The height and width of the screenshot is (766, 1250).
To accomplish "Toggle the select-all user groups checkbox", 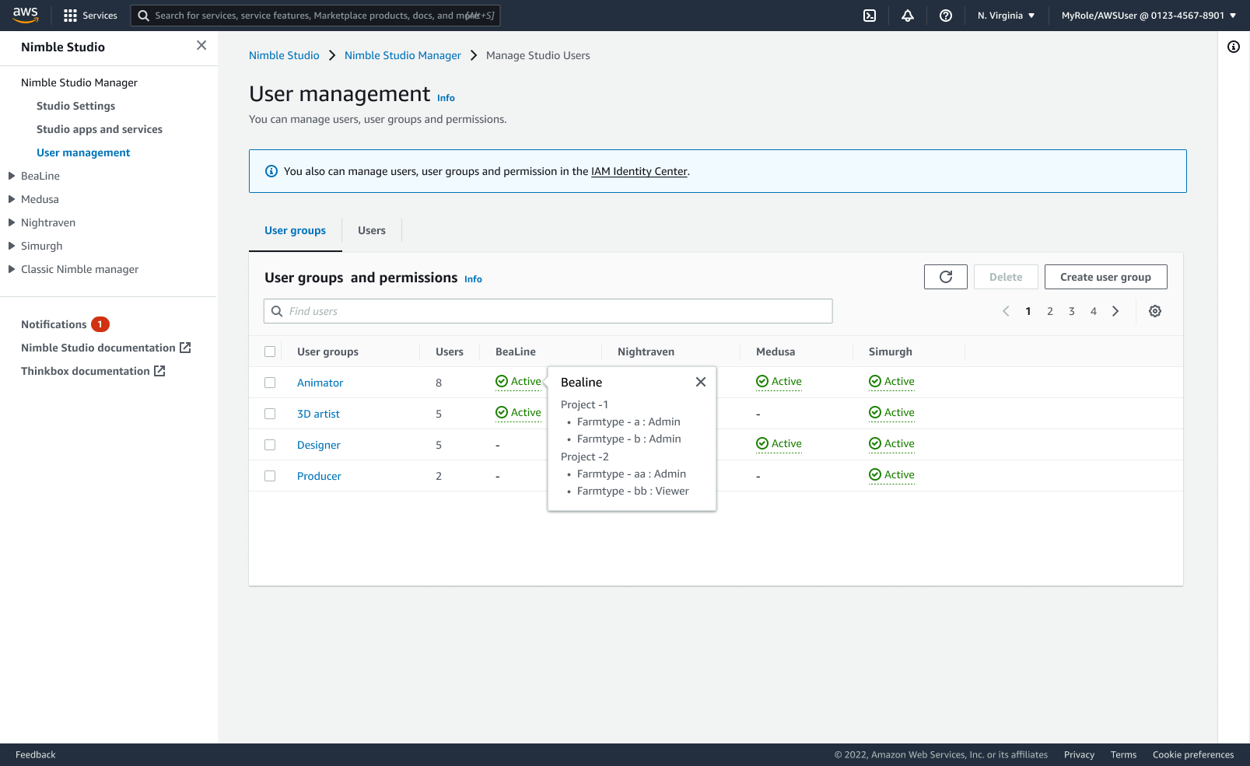I will (x=270, y=352).
